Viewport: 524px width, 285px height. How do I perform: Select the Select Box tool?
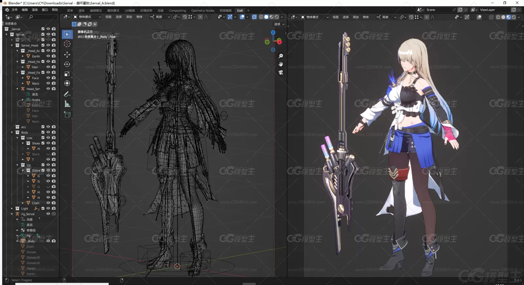pyautogui.click(x=67, y=34)
